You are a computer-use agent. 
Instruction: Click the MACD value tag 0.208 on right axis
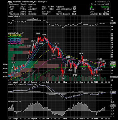(113, 92)
